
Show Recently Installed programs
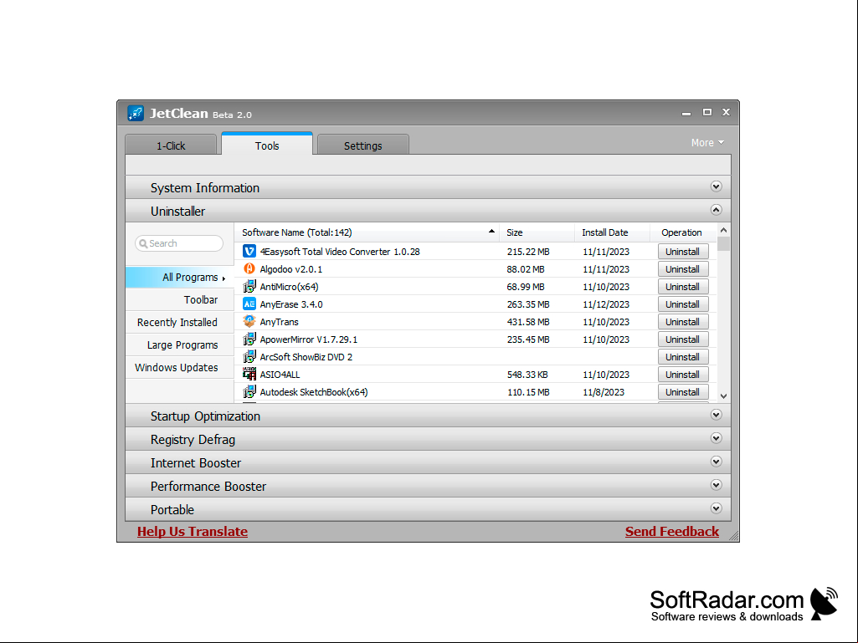pyautogui.click(x=179, y=322)
